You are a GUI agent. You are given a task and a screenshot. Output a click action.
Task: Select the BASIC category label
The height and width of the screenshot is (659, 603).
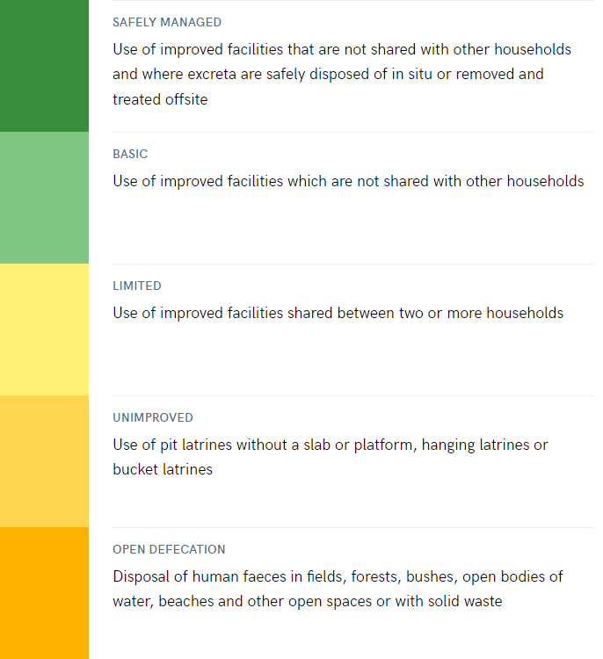(x=130, y=154)
